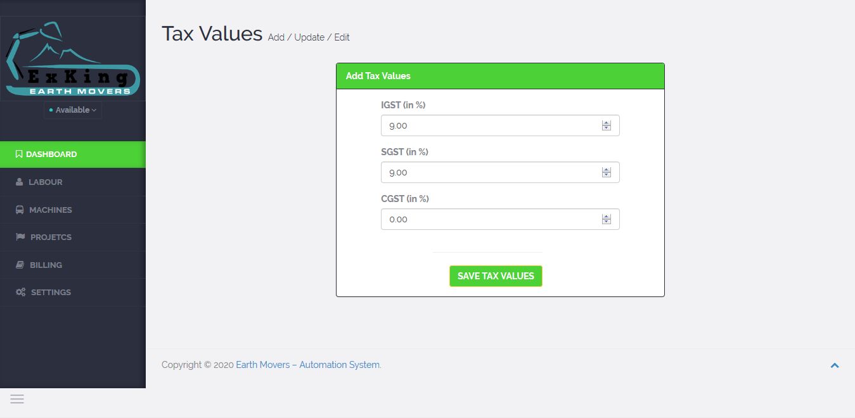855x418 pixels.
Task: Click the ExKing Earth Movers logo
Action: pos(72,59)
